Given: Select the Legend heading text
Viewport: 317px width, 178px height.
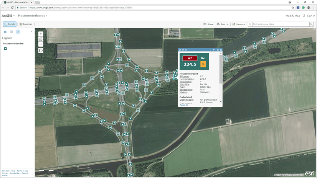Looking at the screenshot, I should click(x=7, y=38).
